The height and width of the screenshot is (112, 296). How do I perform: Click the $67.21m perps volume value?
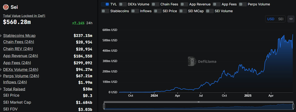pyautogui.click(x=84, y=76)
